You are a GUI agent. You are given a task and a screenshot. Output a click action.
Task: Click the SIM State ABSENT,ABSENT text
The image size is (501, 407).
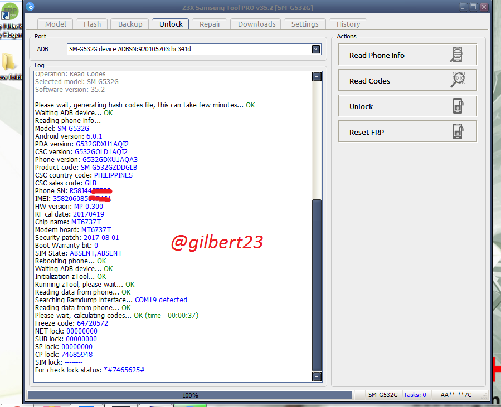coord(96,253)
